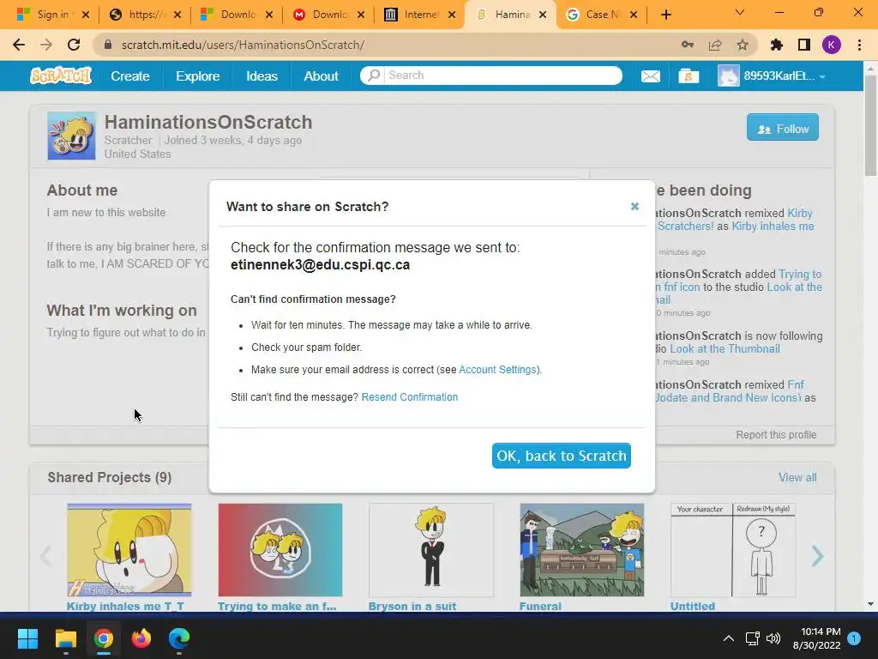Bookmark this page with star icon
Image resolution: width=878 pixels, height=659 pixels.
pyautogui.click(x=743, y=45)
